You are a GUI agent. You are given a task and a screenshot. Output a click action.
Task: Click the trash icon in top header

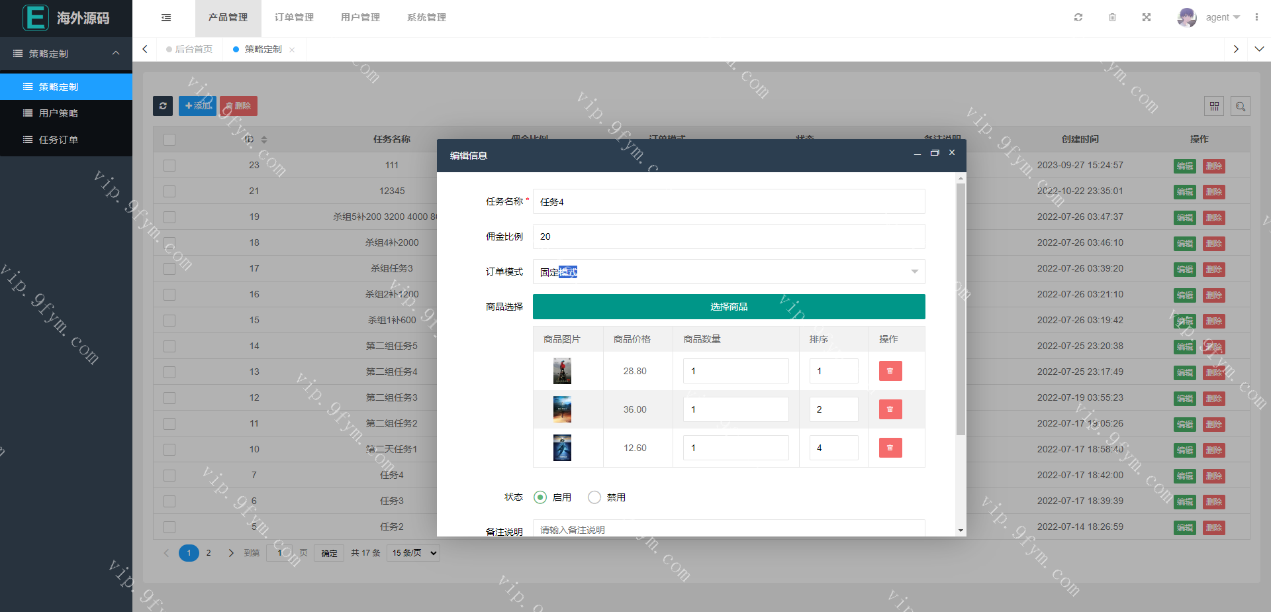[1112, 17]
